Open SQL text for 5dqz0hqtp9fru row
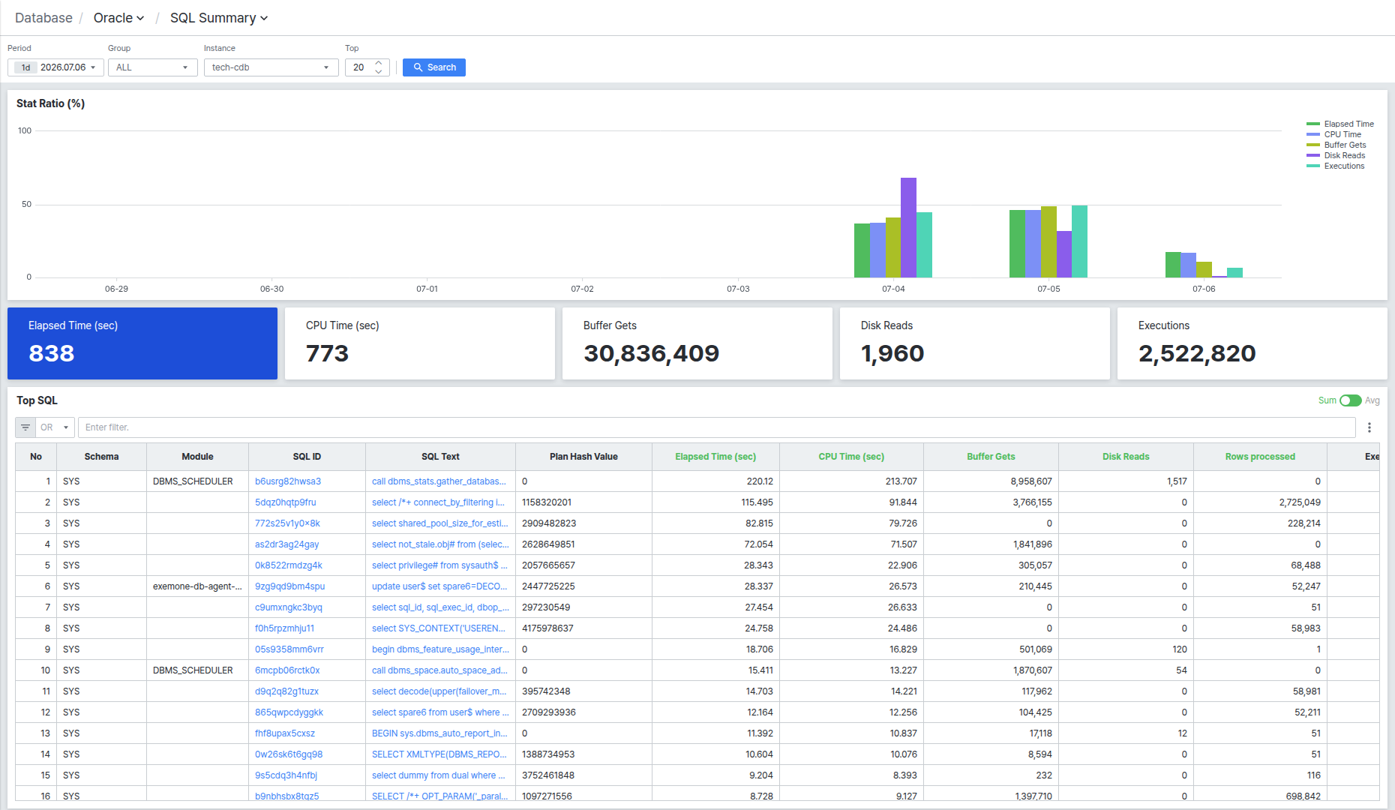 [438, 502]
